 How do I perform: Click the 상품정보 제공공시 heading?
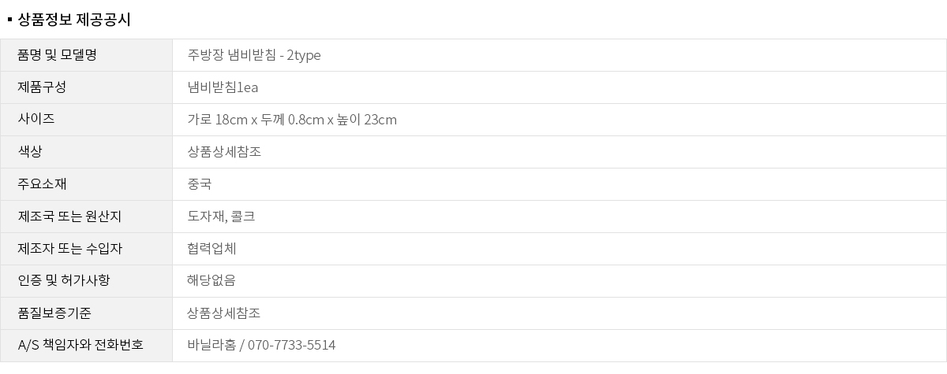tap(73, 20)
